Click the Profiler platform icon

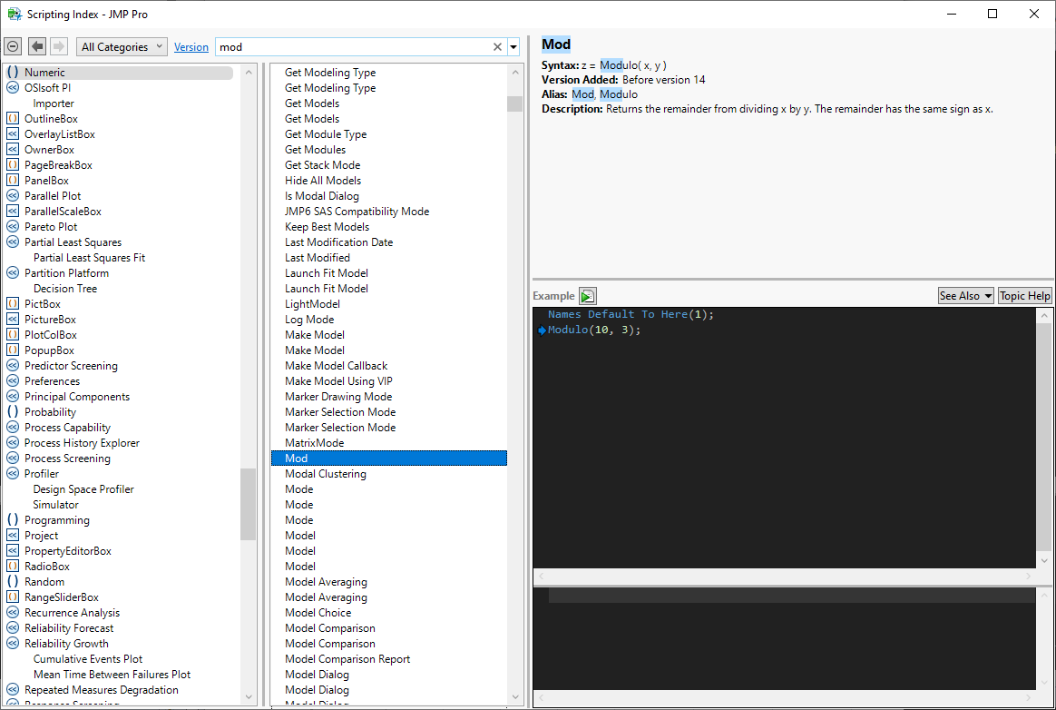tap(13, 473)
